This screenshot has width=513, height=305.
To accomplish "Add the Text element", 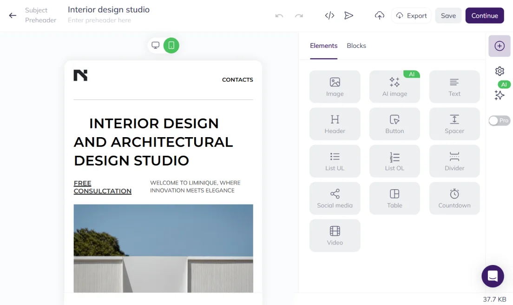I will tap(454, 87).
